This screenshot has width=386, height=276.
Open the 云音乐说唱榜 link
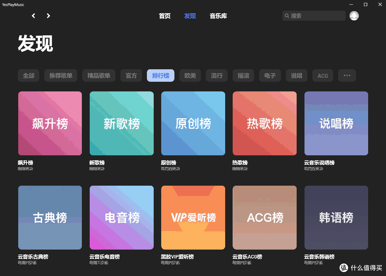tap(319, 162)
